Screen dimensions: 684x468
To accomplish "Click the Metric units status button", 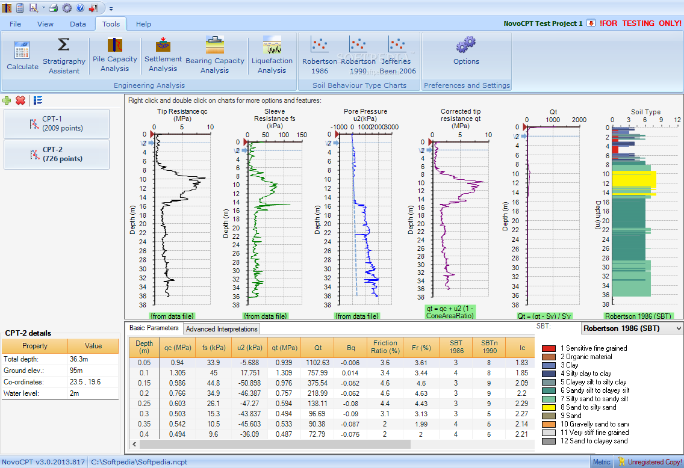I will pyautogui.click(x=602, y=462).
